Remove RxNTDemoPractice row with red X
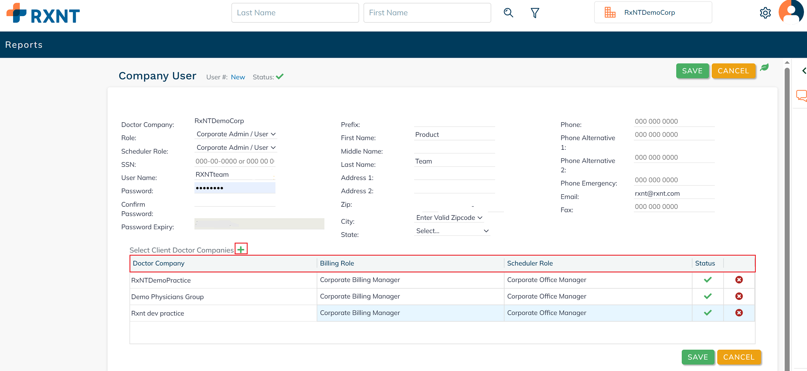The width and height of the screenshot is (807, 371). (x=739, y=280)
